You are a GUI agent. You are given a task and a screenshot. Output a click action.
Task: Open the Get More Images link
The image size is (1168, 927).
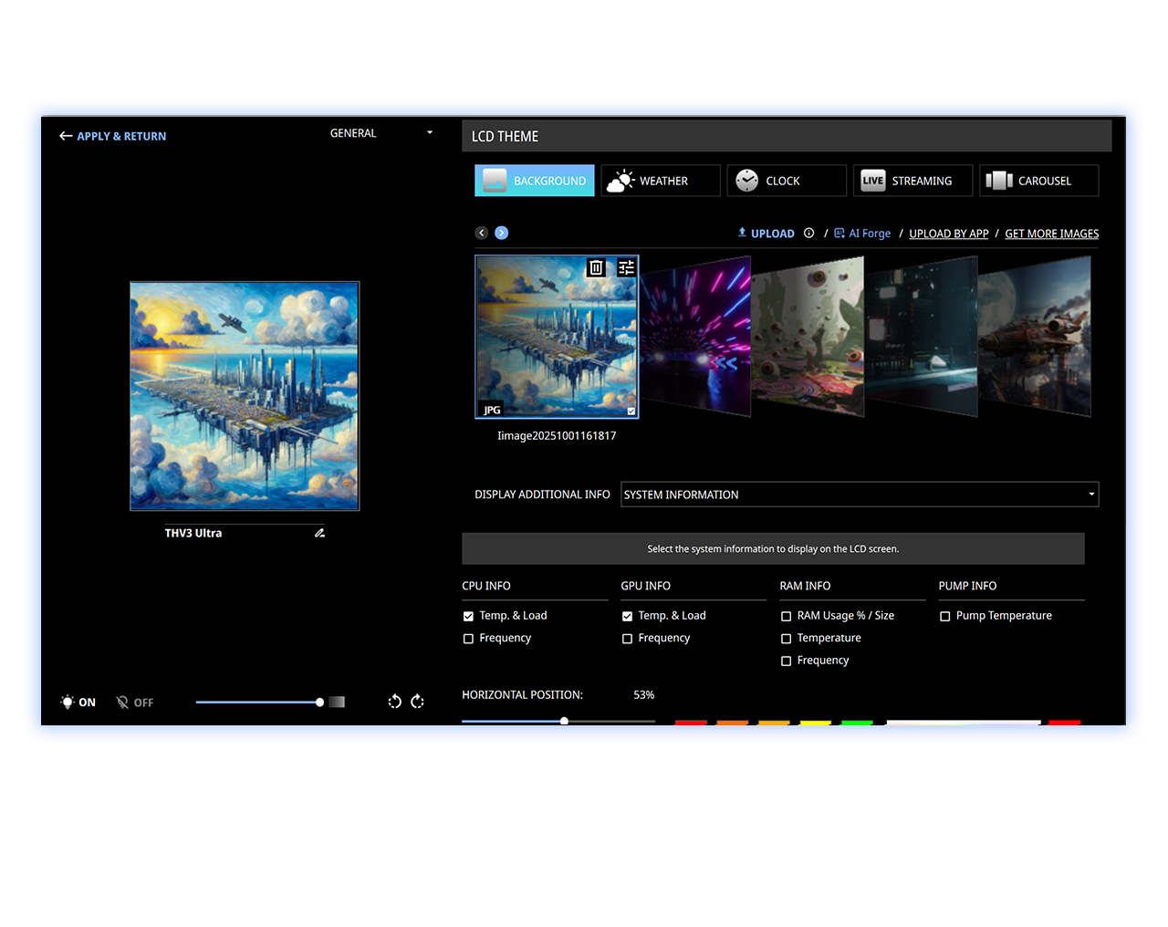pos(1051,234)
